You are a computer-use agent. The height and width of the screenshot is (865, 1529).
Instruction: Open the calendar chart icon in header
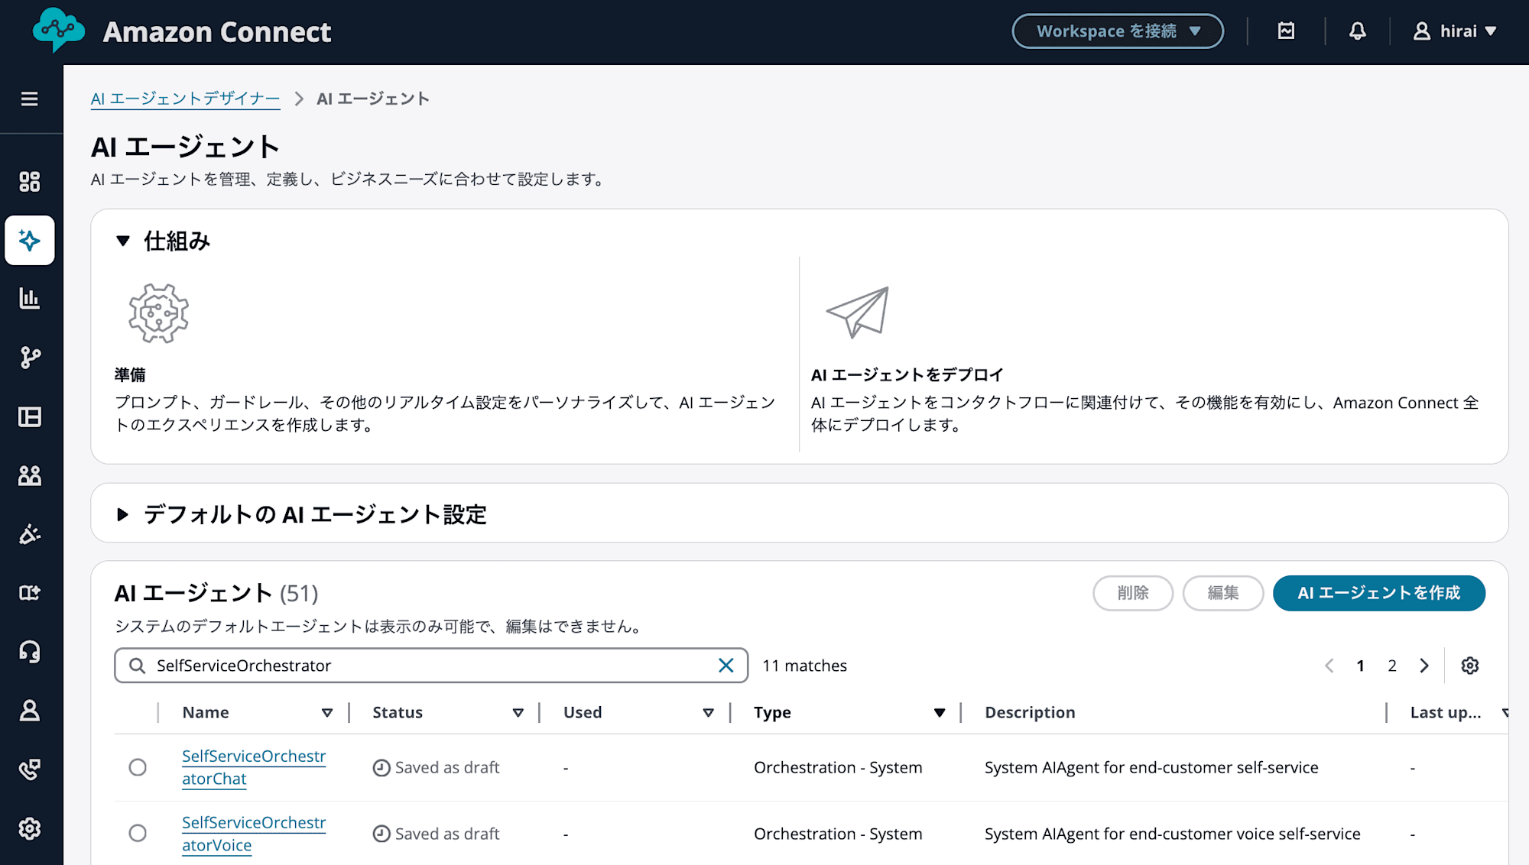[x=1286, y=31]
